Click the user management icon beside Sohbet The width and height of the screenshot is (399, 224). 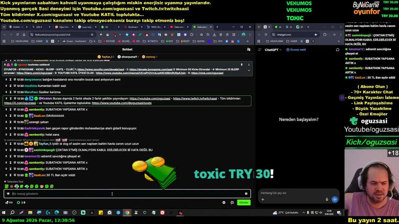click(248, 49)
